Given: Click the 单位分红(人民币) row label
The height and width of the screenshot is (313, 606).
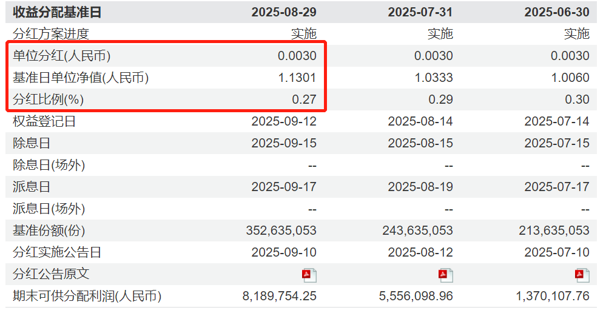Looking at the screenshot, I should [62, 56].
